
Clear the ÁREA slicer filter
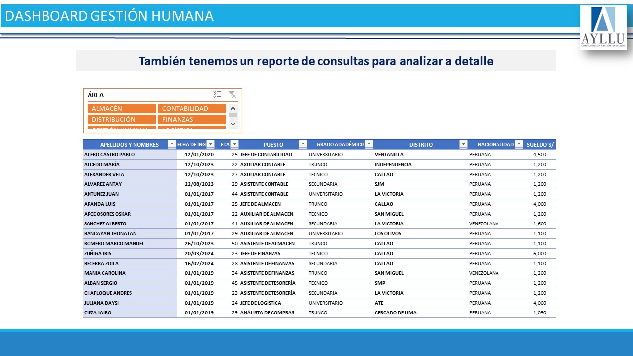tap(232, 94)
